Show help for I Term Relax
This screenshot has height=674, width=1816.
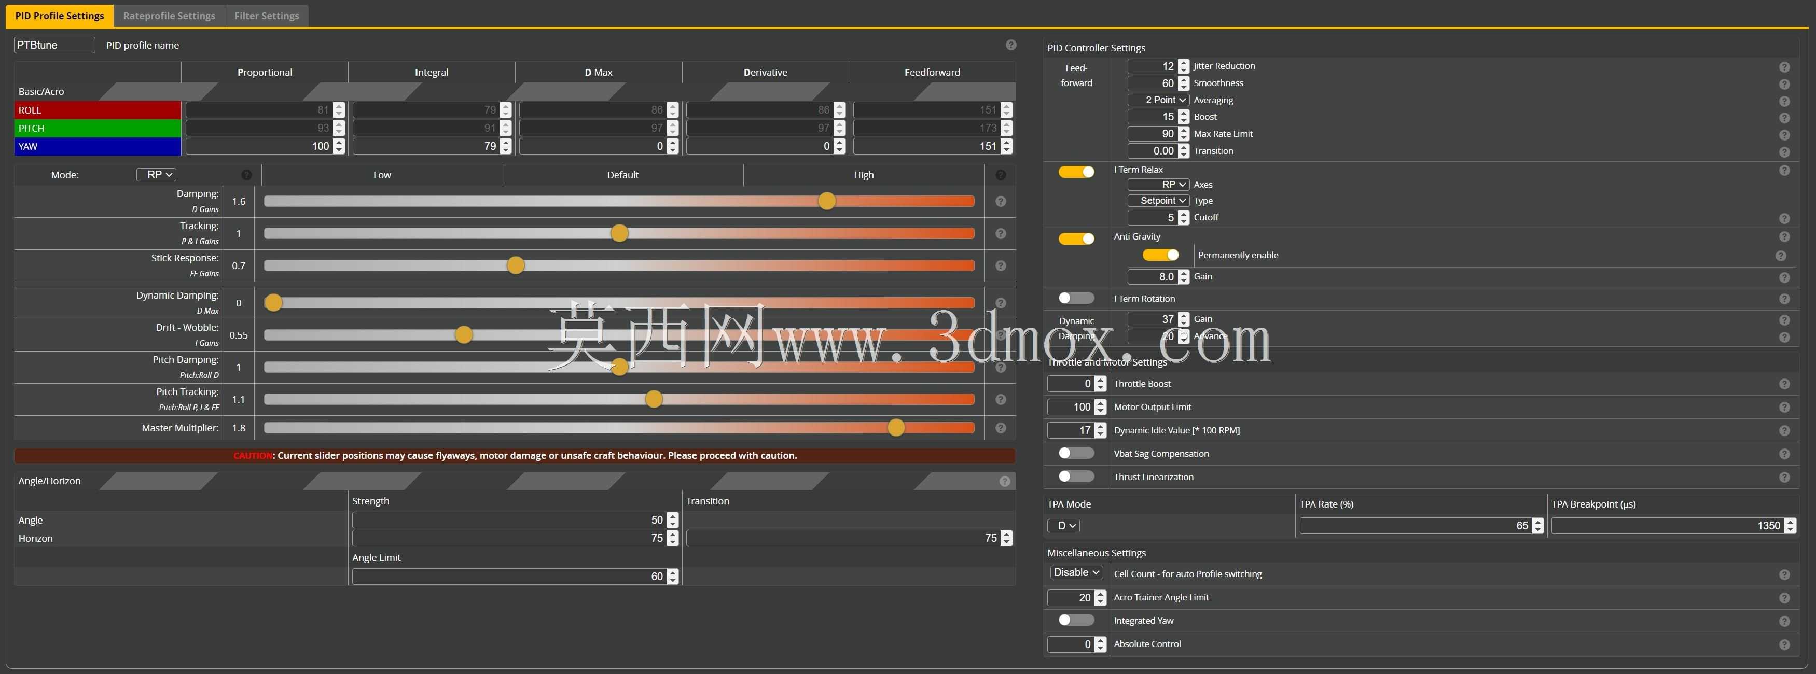[1784, 171]
